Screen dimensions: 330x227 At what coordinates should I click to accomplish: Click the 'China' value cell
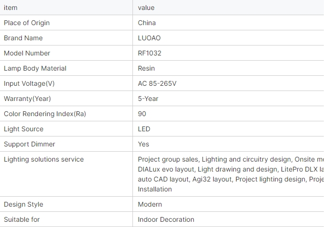point(147,23)
